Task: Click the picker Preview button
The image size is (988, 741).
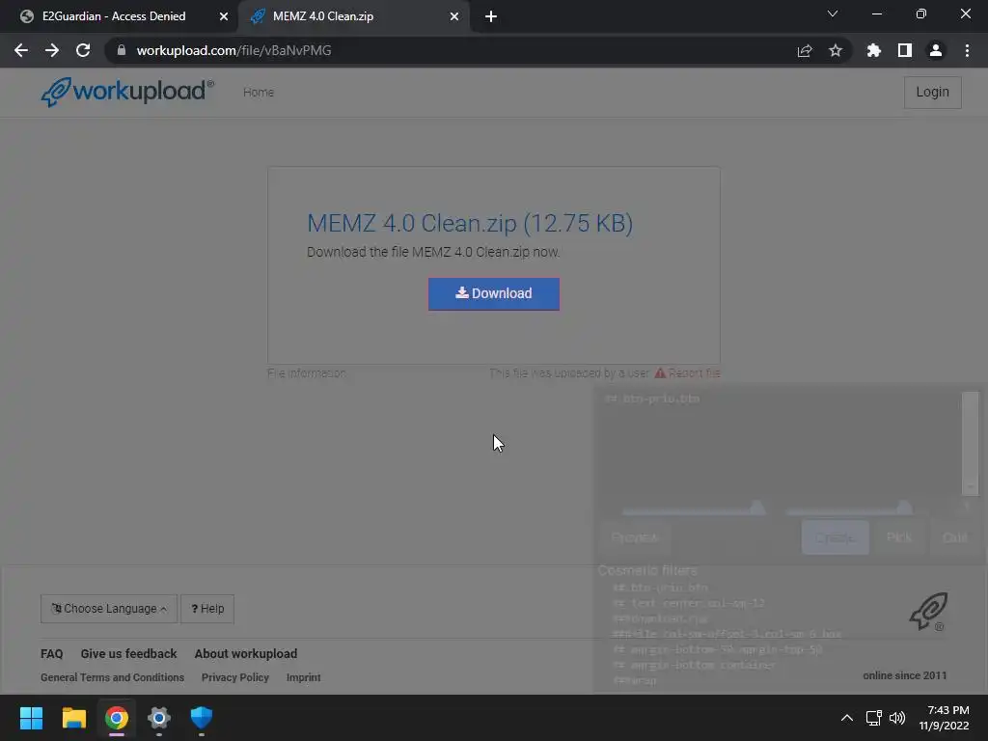Action: 635,537
